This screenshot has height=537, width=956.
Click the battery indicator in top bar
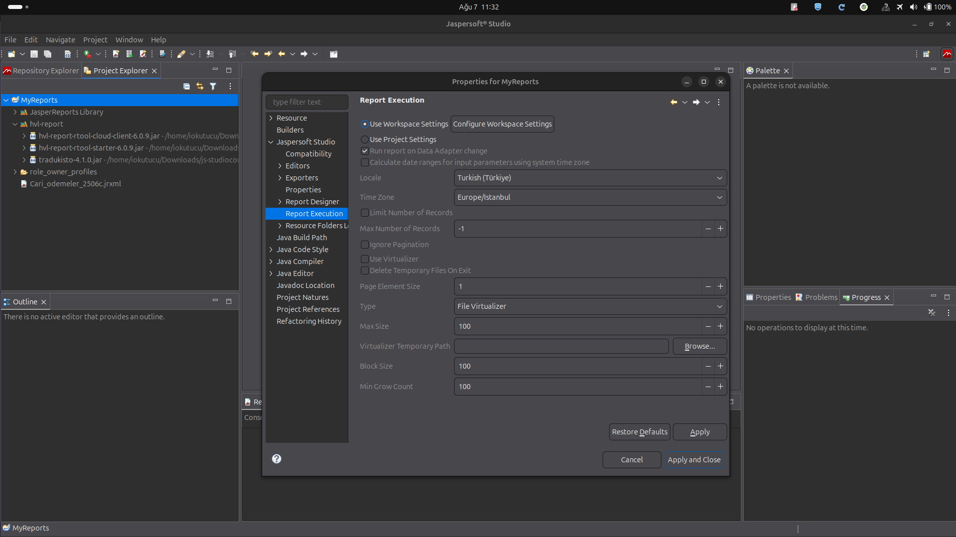click(x=938, y=7)
